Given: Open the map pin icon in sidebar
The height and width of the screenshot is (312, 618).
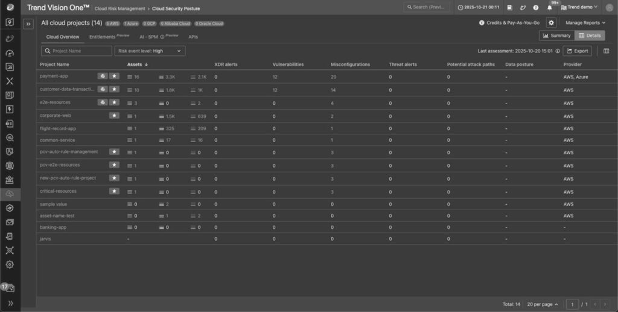Looking at the screenshot, I should pos(10,22).
